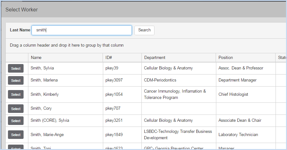287x150 pixels.
Task: Select worker Smith, Marlena
Action: coord(16,80)
